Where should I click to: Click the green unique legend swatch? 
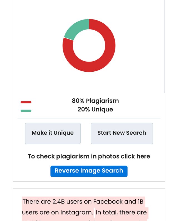(26, 111)
